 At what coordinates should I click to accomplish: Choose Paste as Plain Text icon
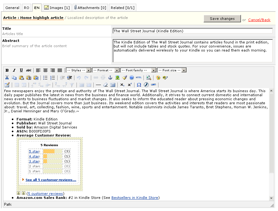[x=29, y=77]
